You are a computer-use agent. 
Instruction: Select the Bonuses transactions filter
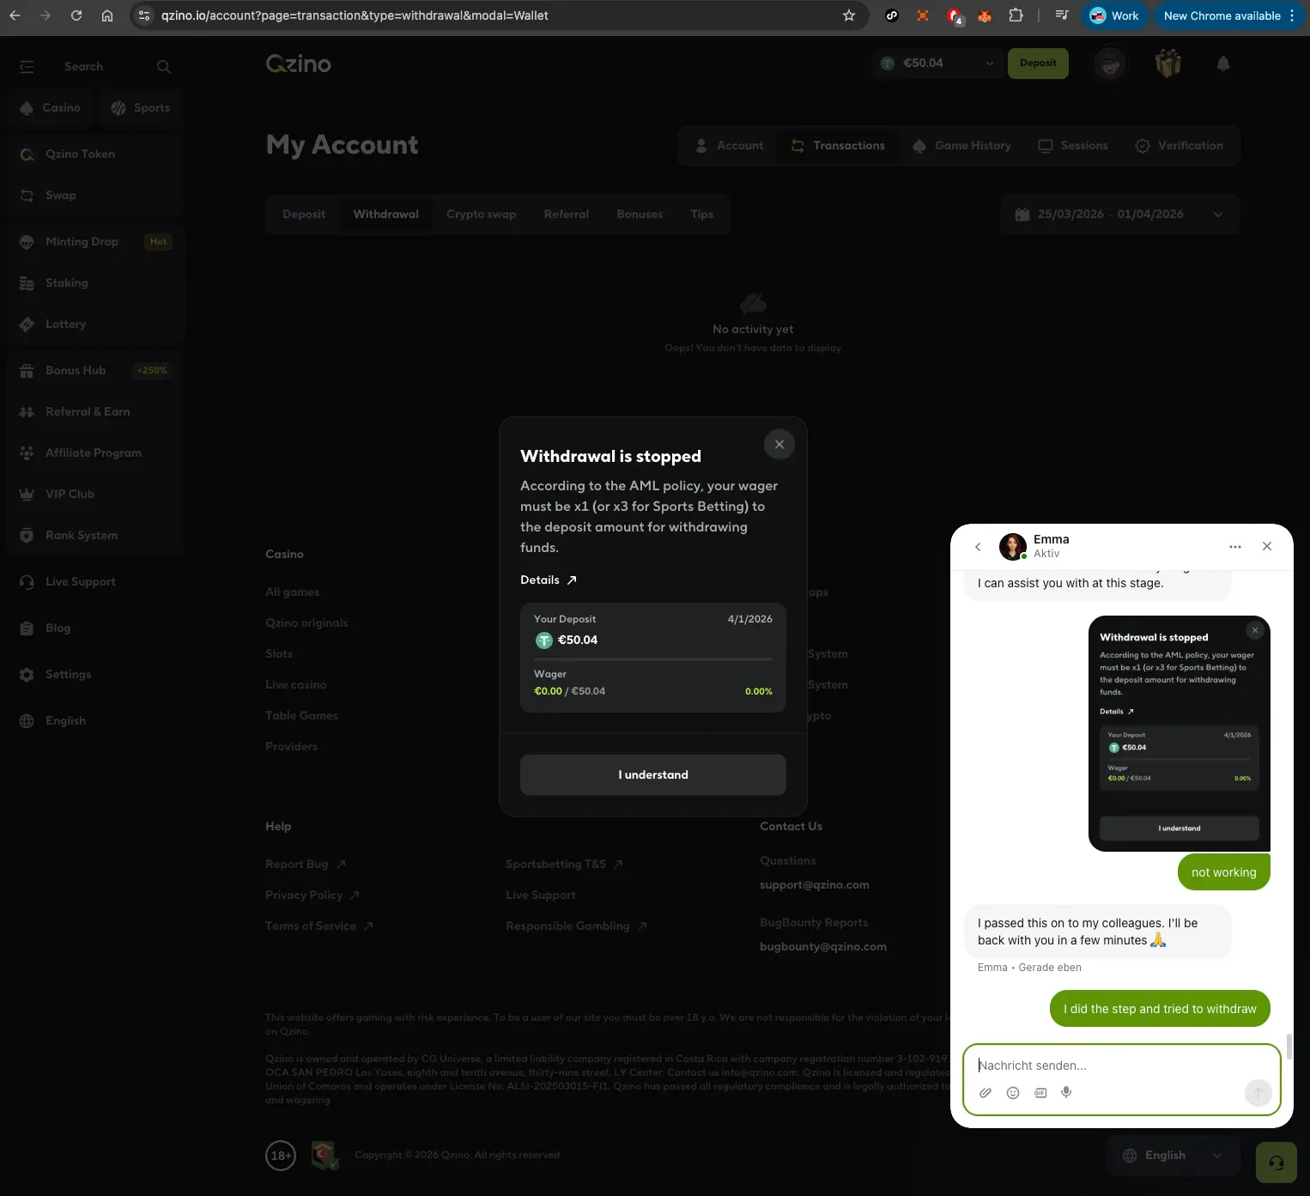point(640,215)
